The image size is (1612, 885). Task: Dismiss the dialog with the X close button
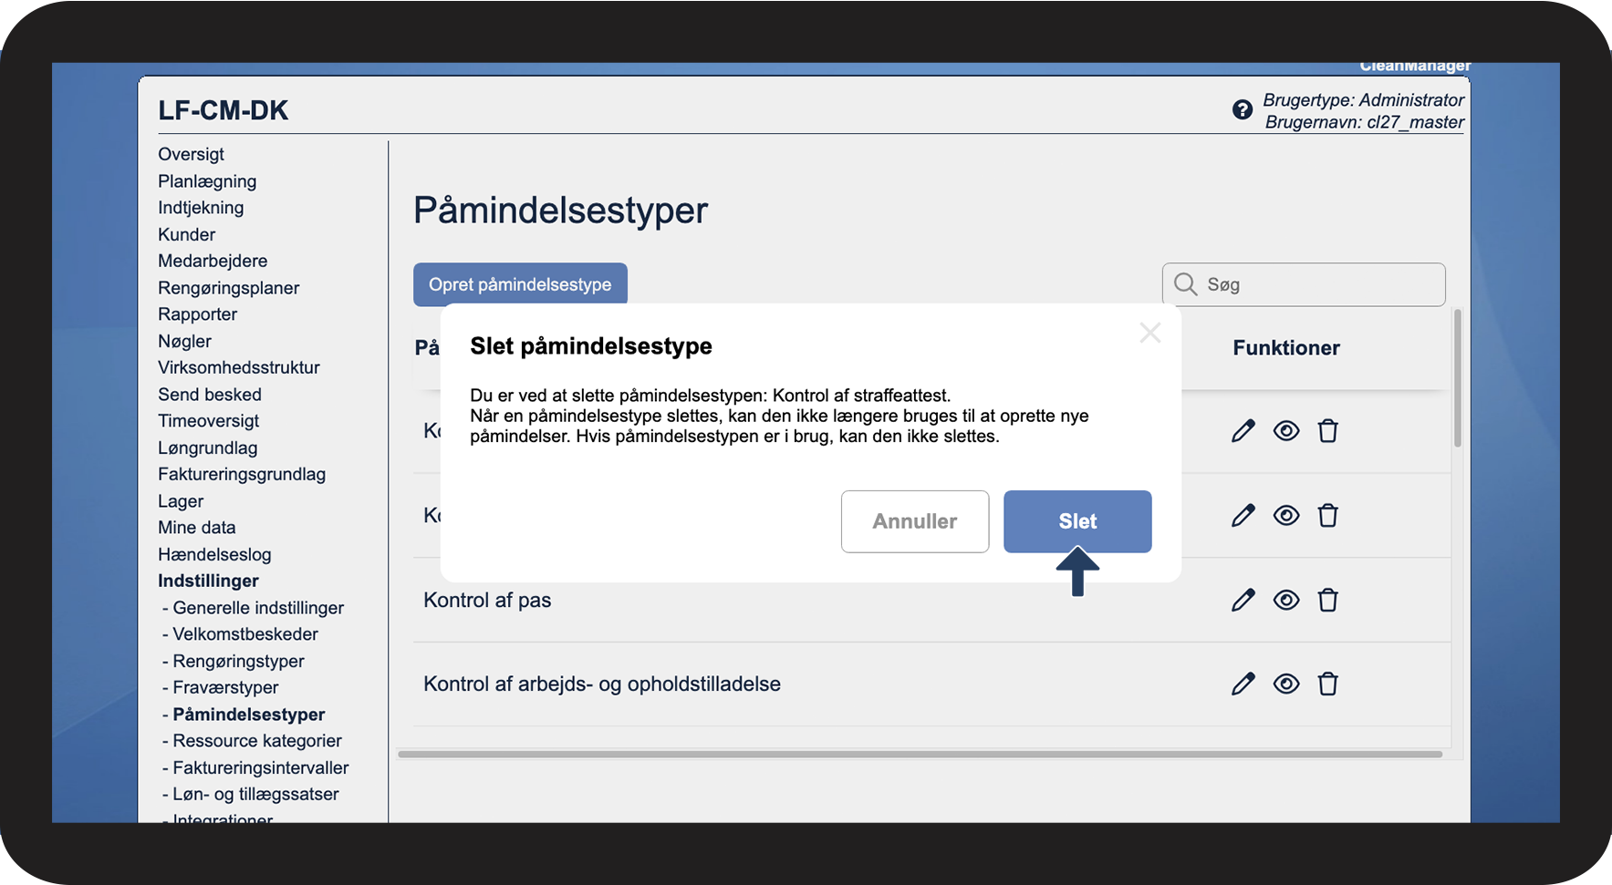tap(1149, 333)
